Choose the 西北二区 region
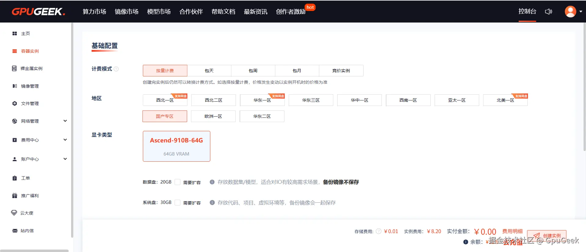This screenshot has width=586, height=252. pyautogui.click(x=214, y=100)
